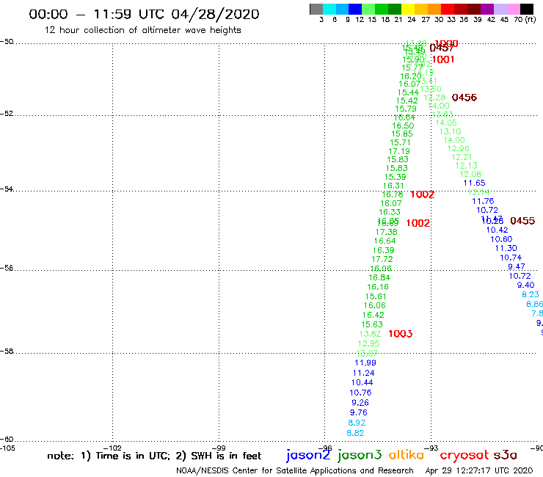
Task: Select the yellow 24 ft legend swatch
Action: (x=408, y=9)
